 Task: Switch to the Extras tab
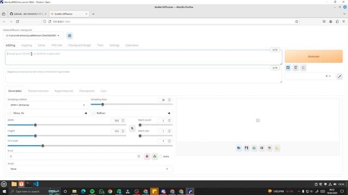[41, 45]
